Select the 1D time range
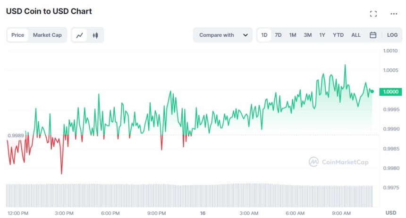The image size is (406, 218). click(x=264, y=35)
